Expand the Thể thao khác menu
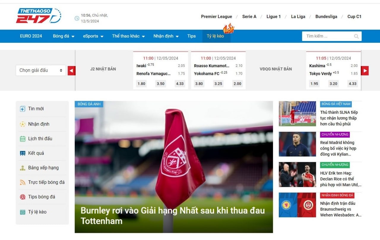The image size is (380, 240). click(x=128, y=36)
